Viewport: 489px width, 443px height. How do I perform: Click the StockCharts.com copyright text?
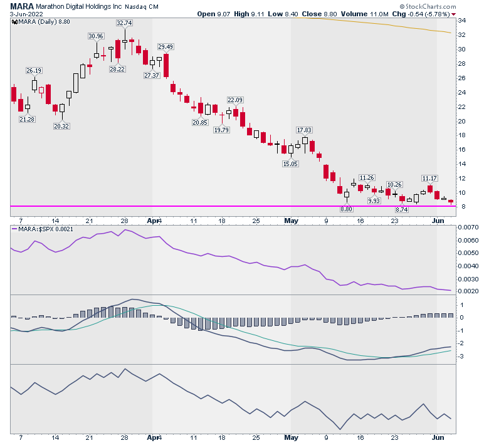428,6
